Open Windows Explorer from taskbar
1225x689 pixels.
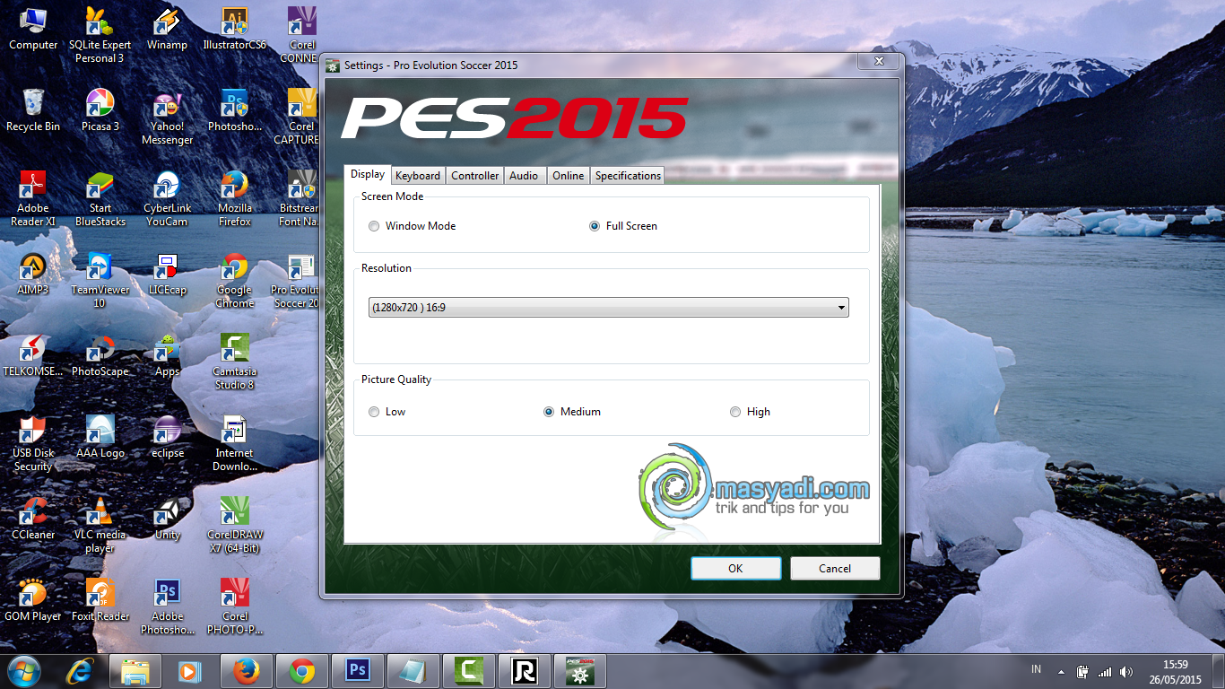pyautogui.click(x=135, y=671)
